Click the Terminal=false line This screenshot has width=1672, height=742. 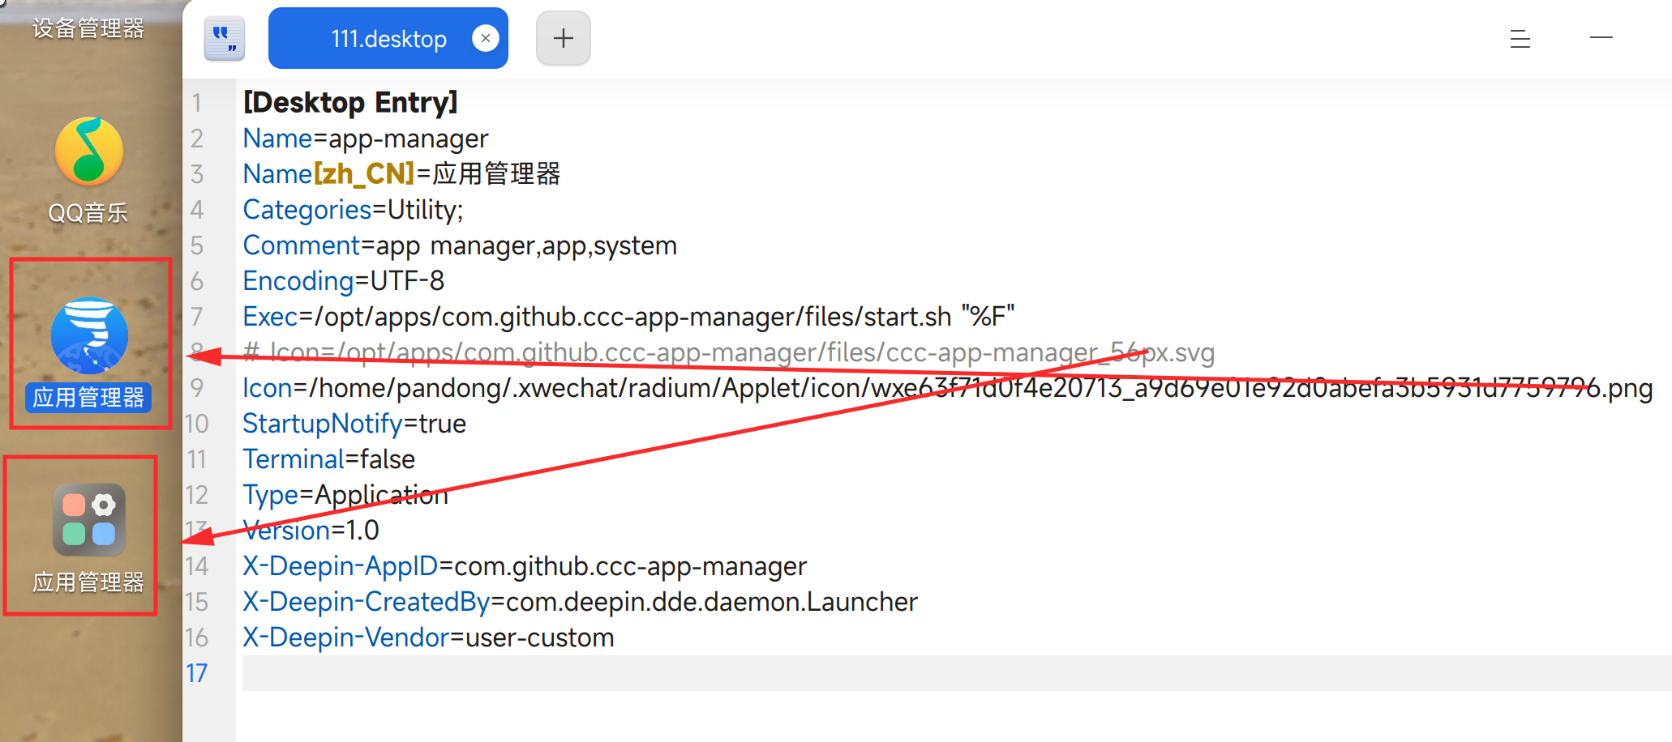click(x=328, y=459)
